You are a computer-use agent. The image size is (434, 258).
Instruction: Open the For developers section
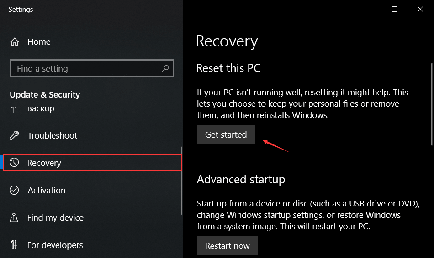[x=55, y=245]
